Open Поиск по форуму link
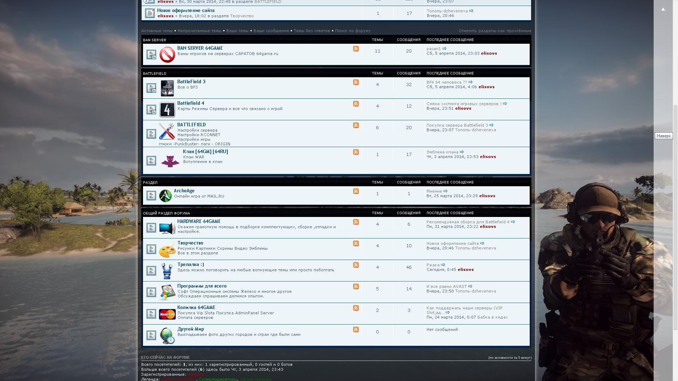The width and height of the screenshot is (678, 381). point(352,31)
